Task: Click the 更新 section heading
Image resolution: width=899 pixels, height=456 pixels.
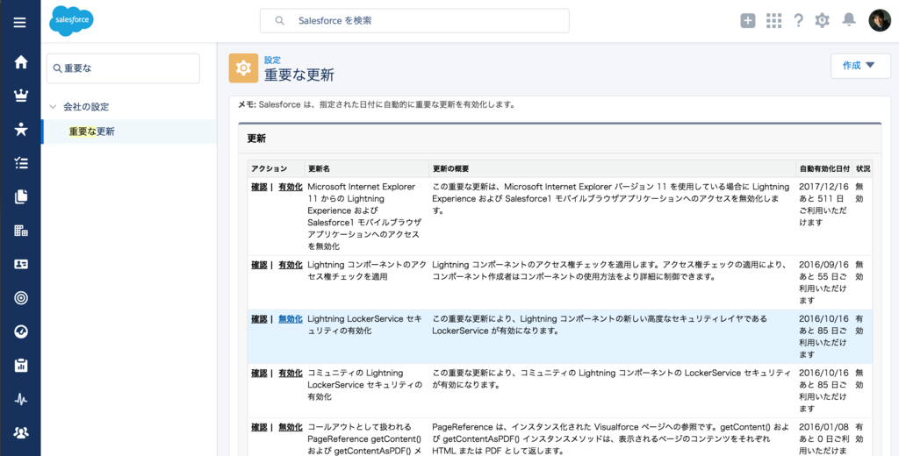Action: click(x=256, y=139)
